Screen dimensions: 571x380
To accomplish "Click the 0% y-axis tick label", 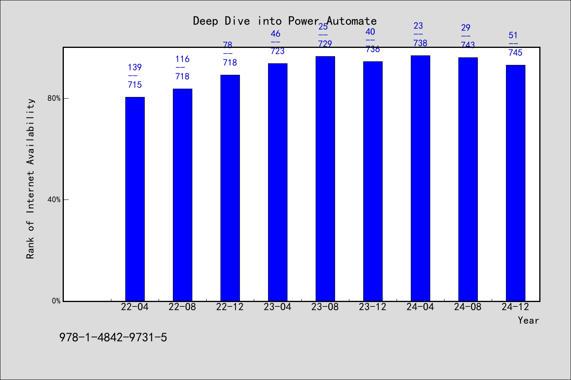I will [x=56, y=301].
